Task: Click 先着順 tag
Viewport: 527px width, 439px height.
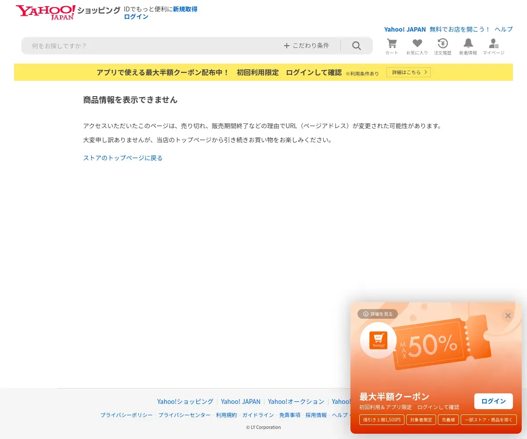Action: tap(448, 420)
